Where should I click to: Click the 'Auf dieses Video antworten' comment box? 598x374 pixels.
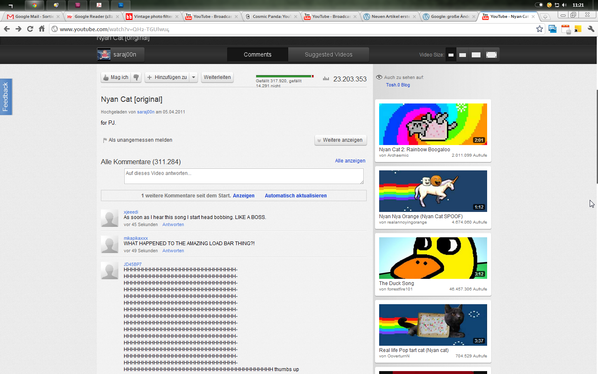(244, 176)
